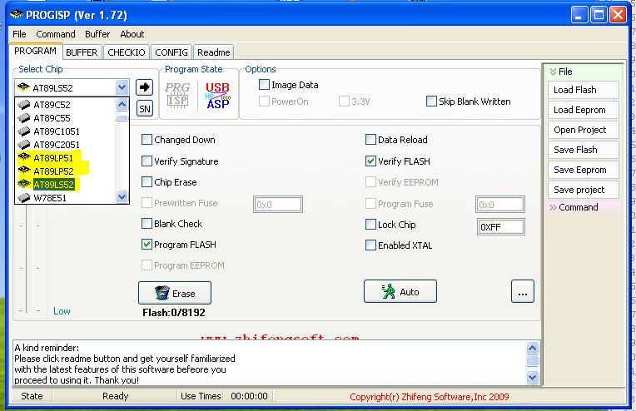636x411 pixels.
Task: Open the File menu
Action: tap(19, 34)
